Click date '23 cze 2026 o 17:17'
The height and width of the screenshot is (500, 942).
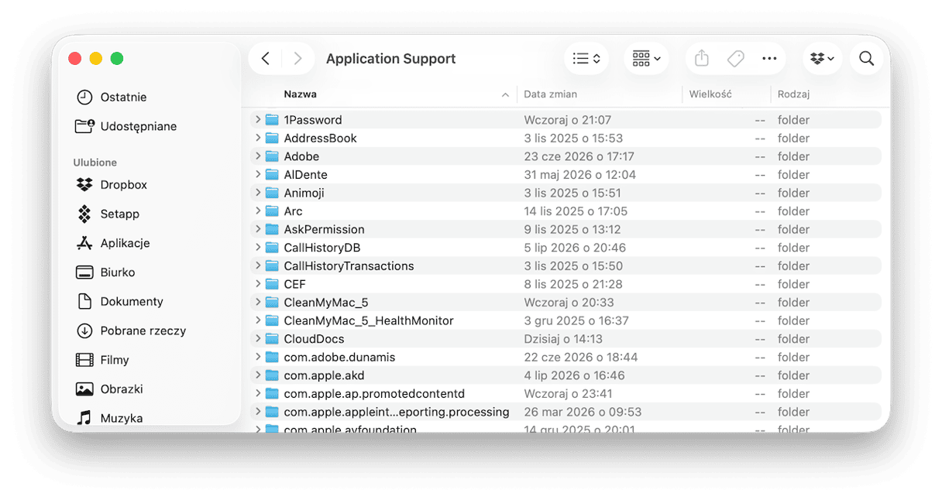(x=579, y=156)
